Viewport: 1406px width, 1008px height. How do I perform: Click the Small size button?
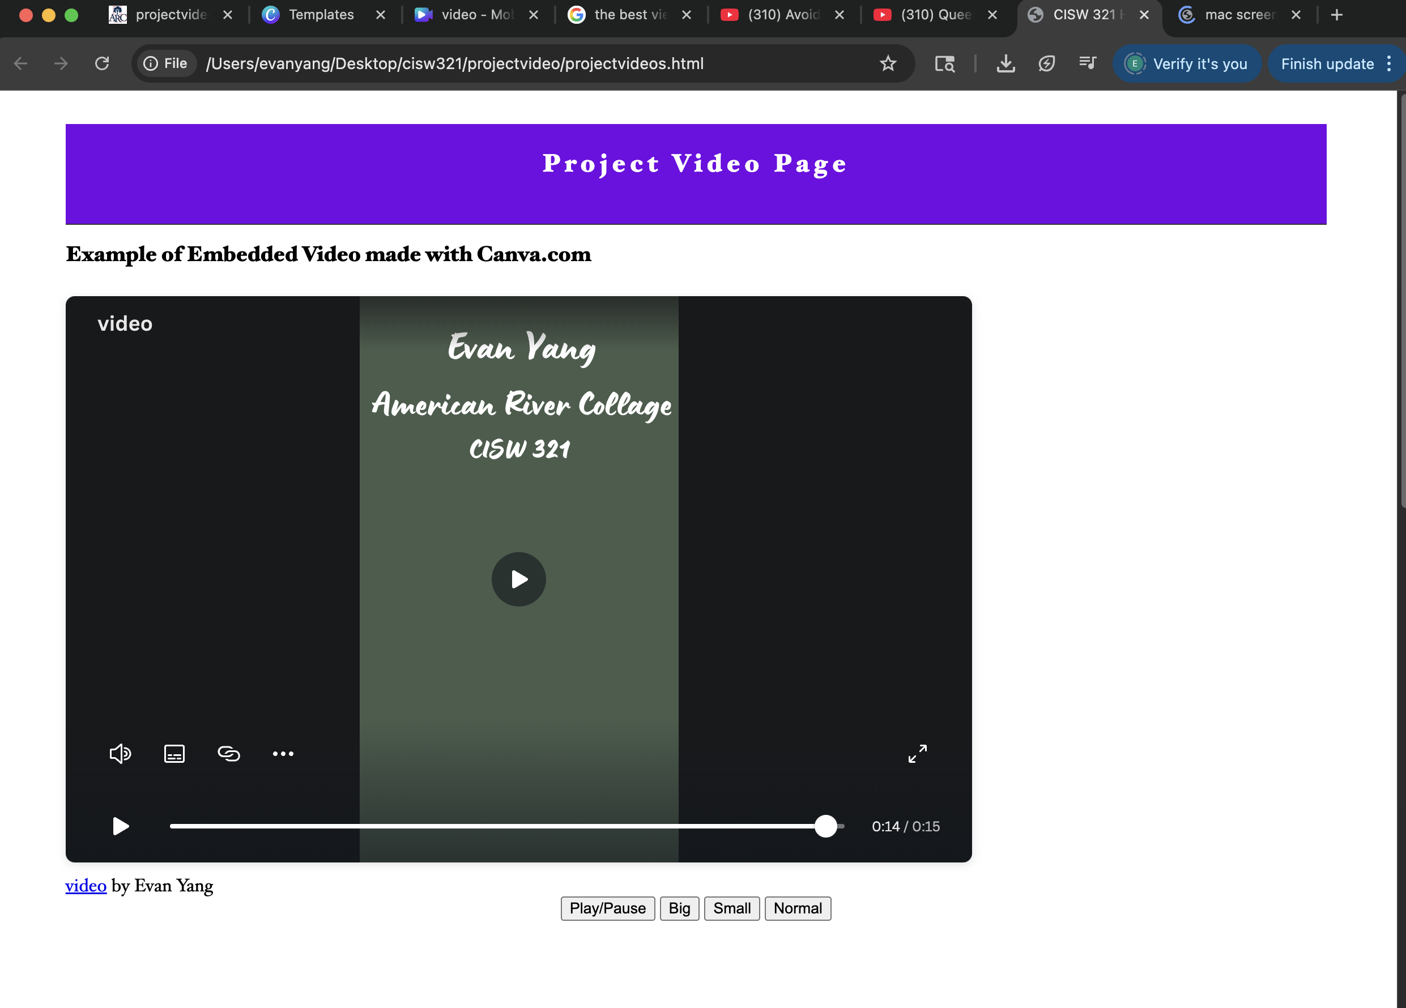[x=731, y=908]
